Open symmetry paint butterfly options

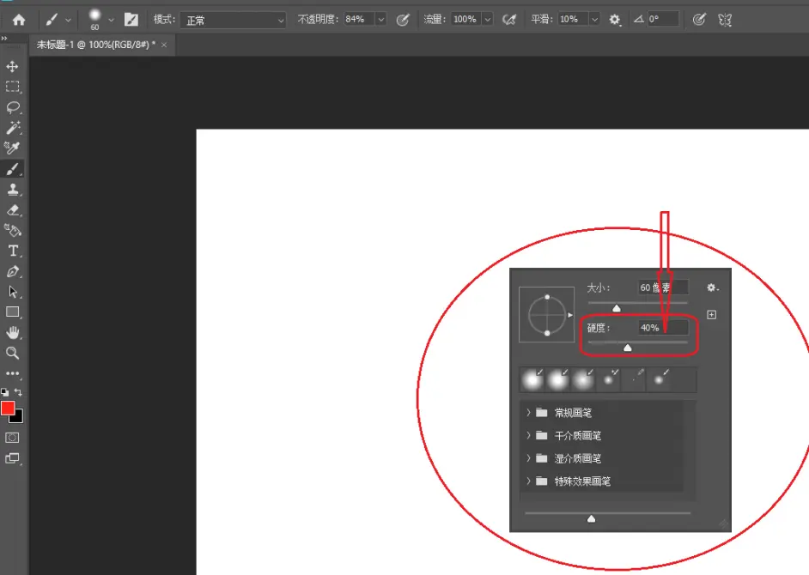pos(725,20)
